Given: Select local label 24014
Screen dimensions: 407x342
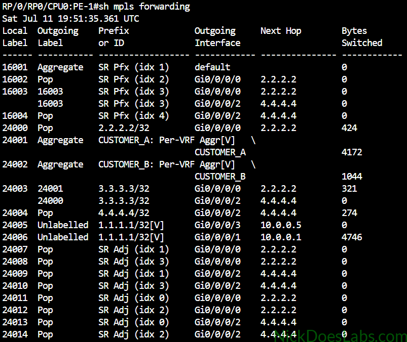Looking at the screenshot, I should (x=15, y=334).
